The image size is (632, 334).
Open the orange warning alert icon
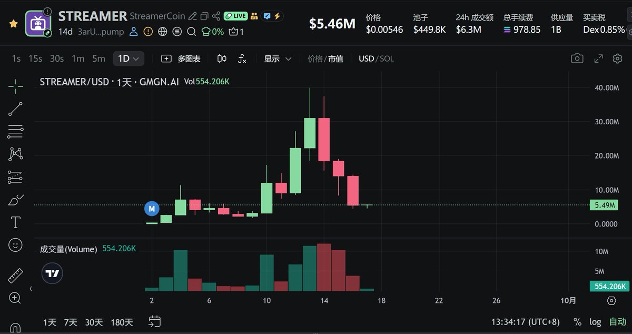click(x=148, y=32)
